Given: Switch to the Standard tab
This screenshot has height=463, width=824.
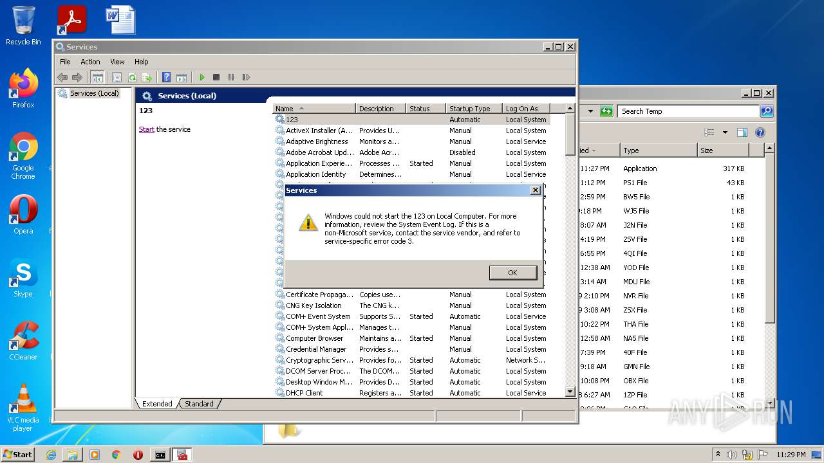Looking at the screenshot, I should [199, 404].
